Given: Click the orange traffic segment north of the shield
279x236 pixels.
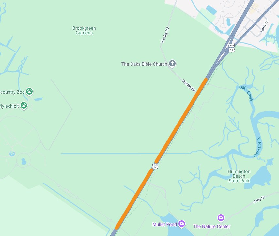Looking at the screenshot, I should (181, 121).
